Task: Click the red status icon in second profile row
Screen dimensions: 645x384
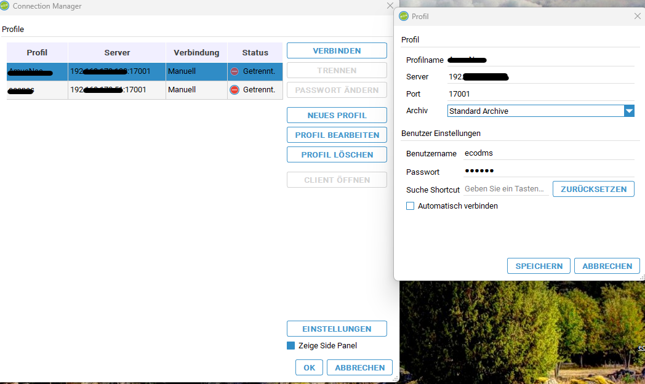Action: [x=234, y=90]
